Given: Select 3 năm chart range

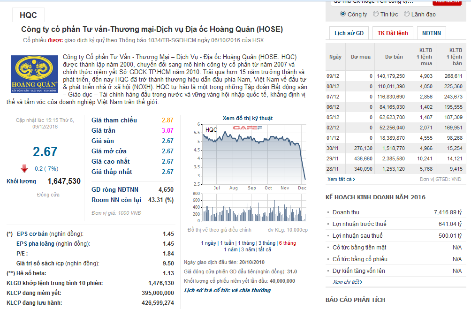Looking at the screenshot, I should pos(248,249).
